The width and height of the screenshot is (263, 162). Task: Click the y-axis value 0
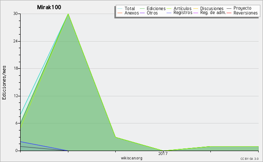pyautogui.click(x=17, y=151)
